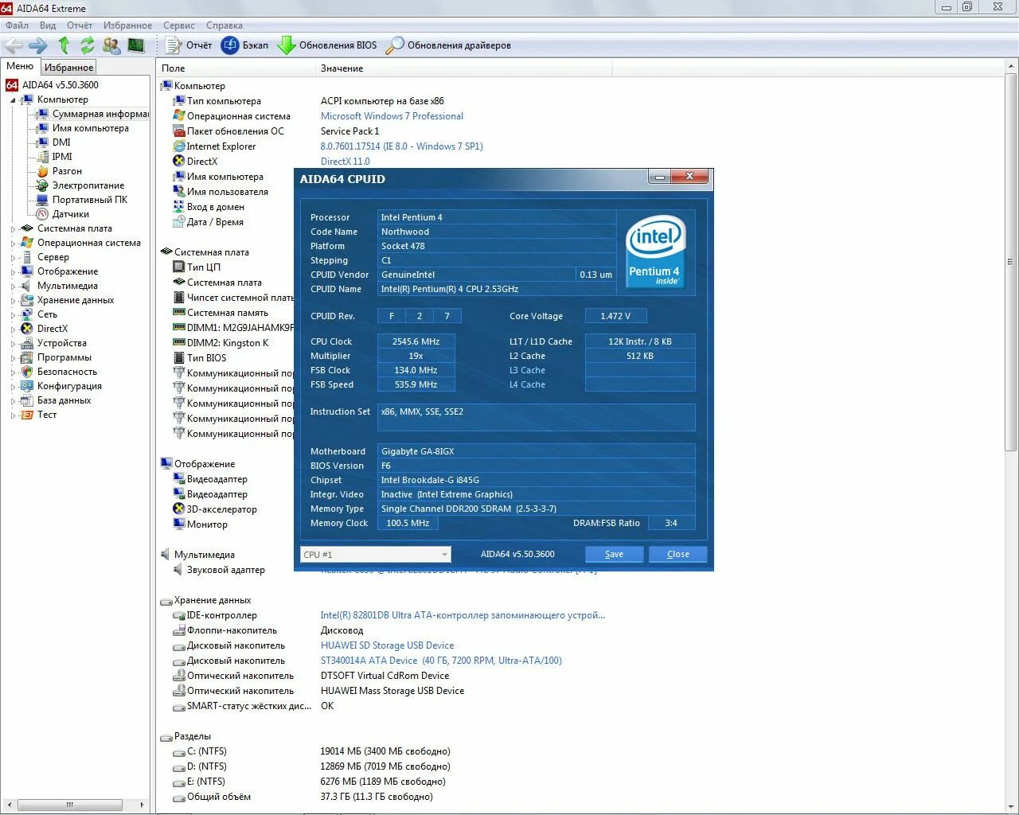The image size is (1019, 815).
Task: Select the Электропитание icon in tree
Action: coord(42,185)
